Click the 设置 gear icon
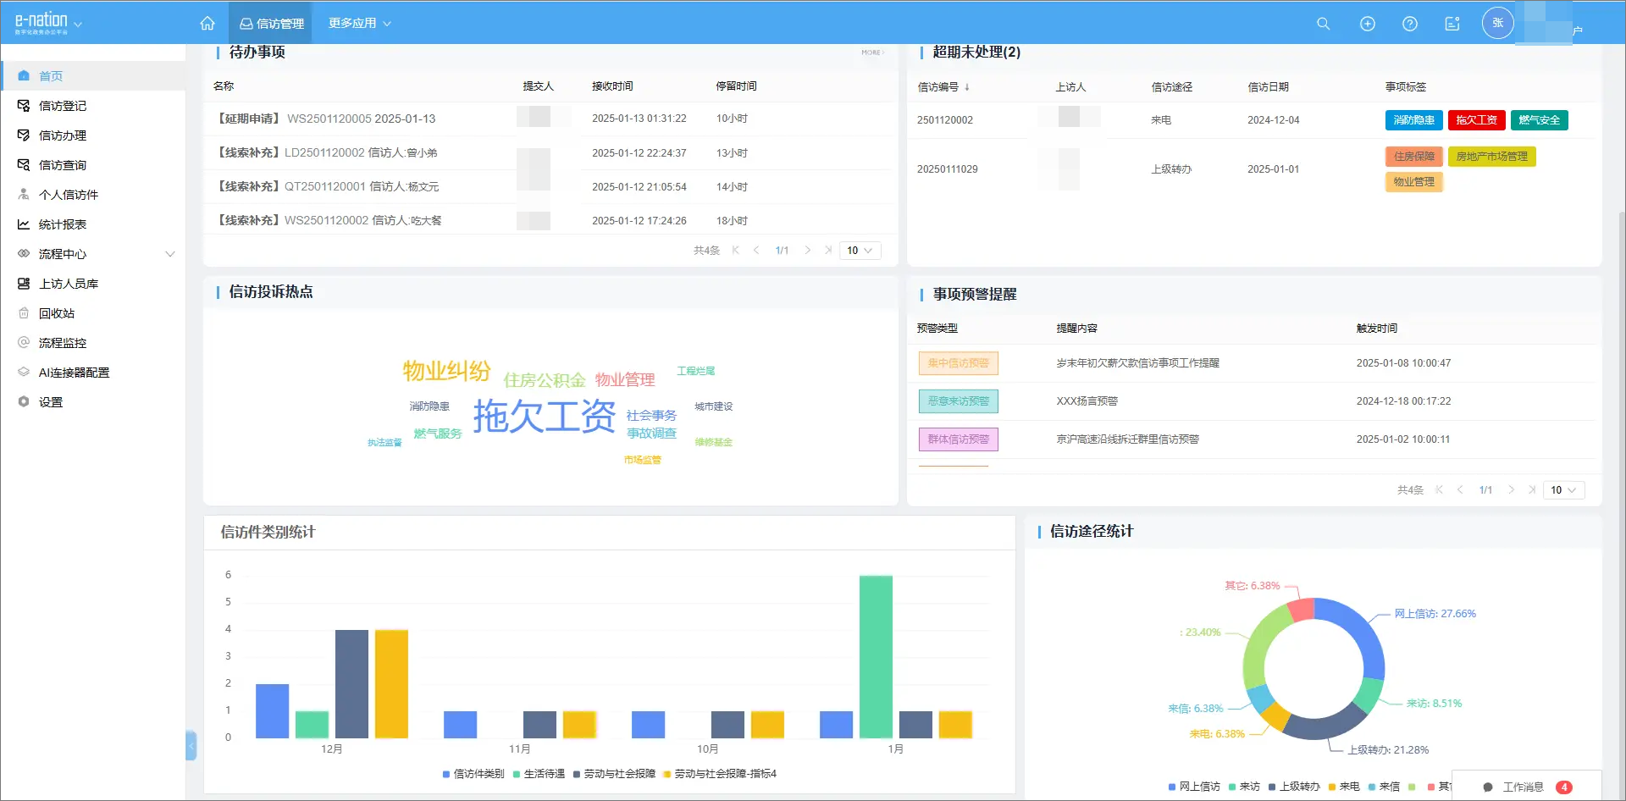Viewport: 1626px width, 801px height. point(24,402)
